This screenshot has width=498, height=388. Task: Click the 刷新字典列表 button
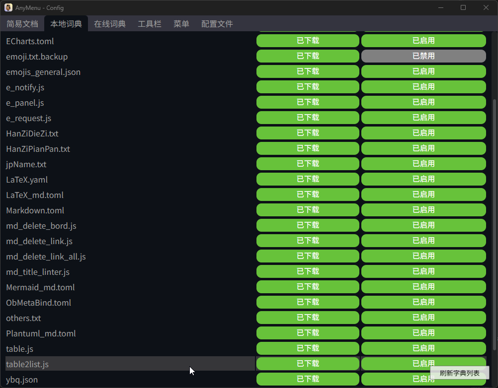[460, 373]
